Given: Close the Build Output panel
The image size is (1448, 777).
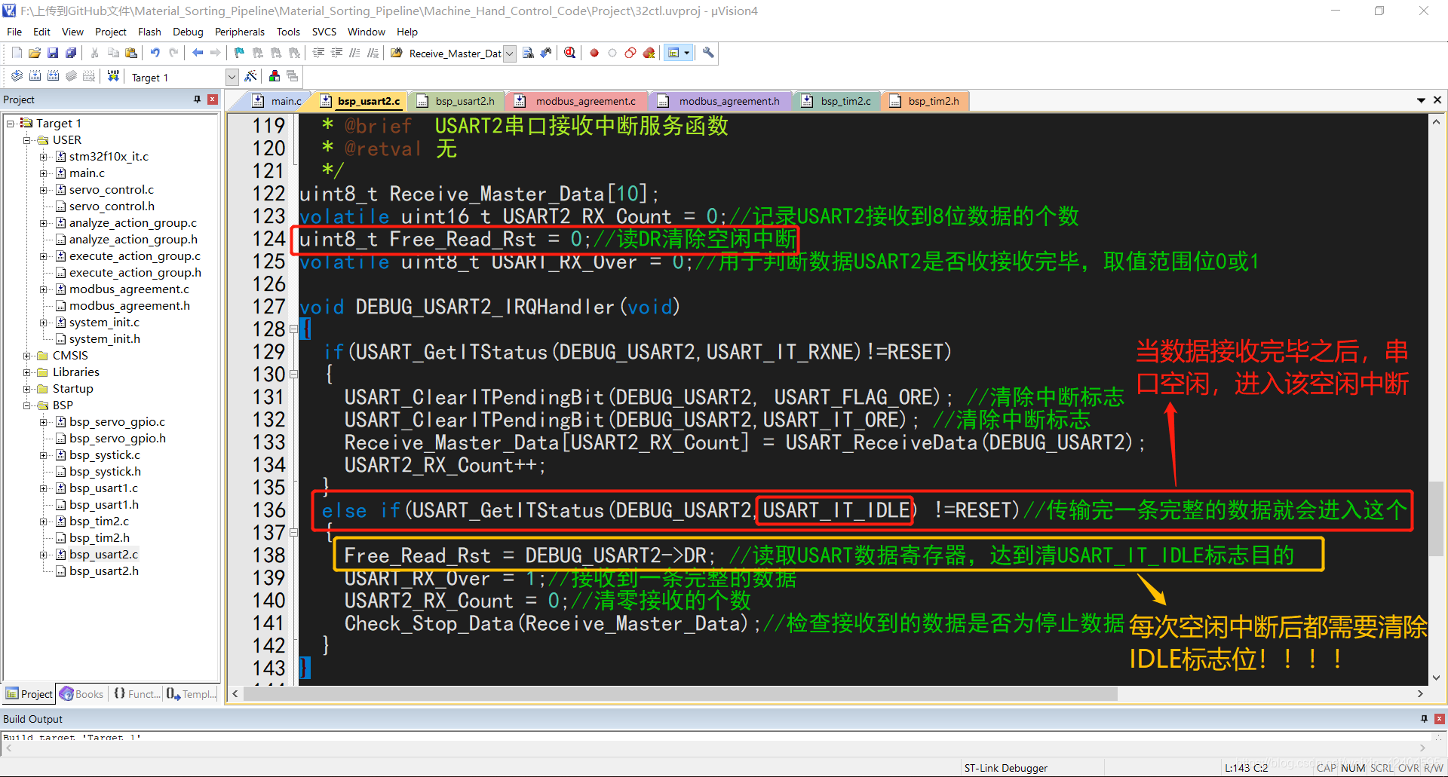Looking at the screenshot, I should pos(1439,719).
